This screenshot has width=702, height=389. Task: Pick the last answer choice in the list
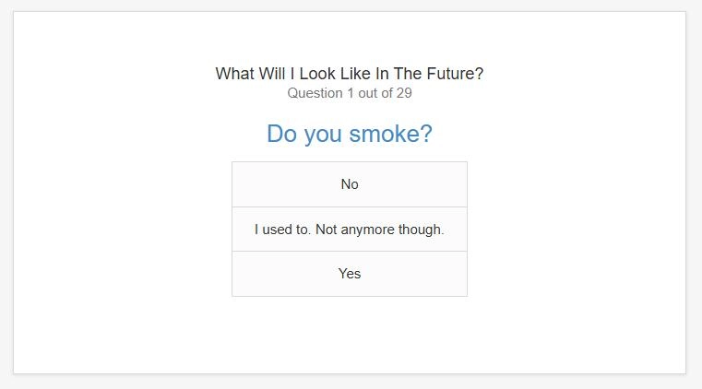[350, 274]
